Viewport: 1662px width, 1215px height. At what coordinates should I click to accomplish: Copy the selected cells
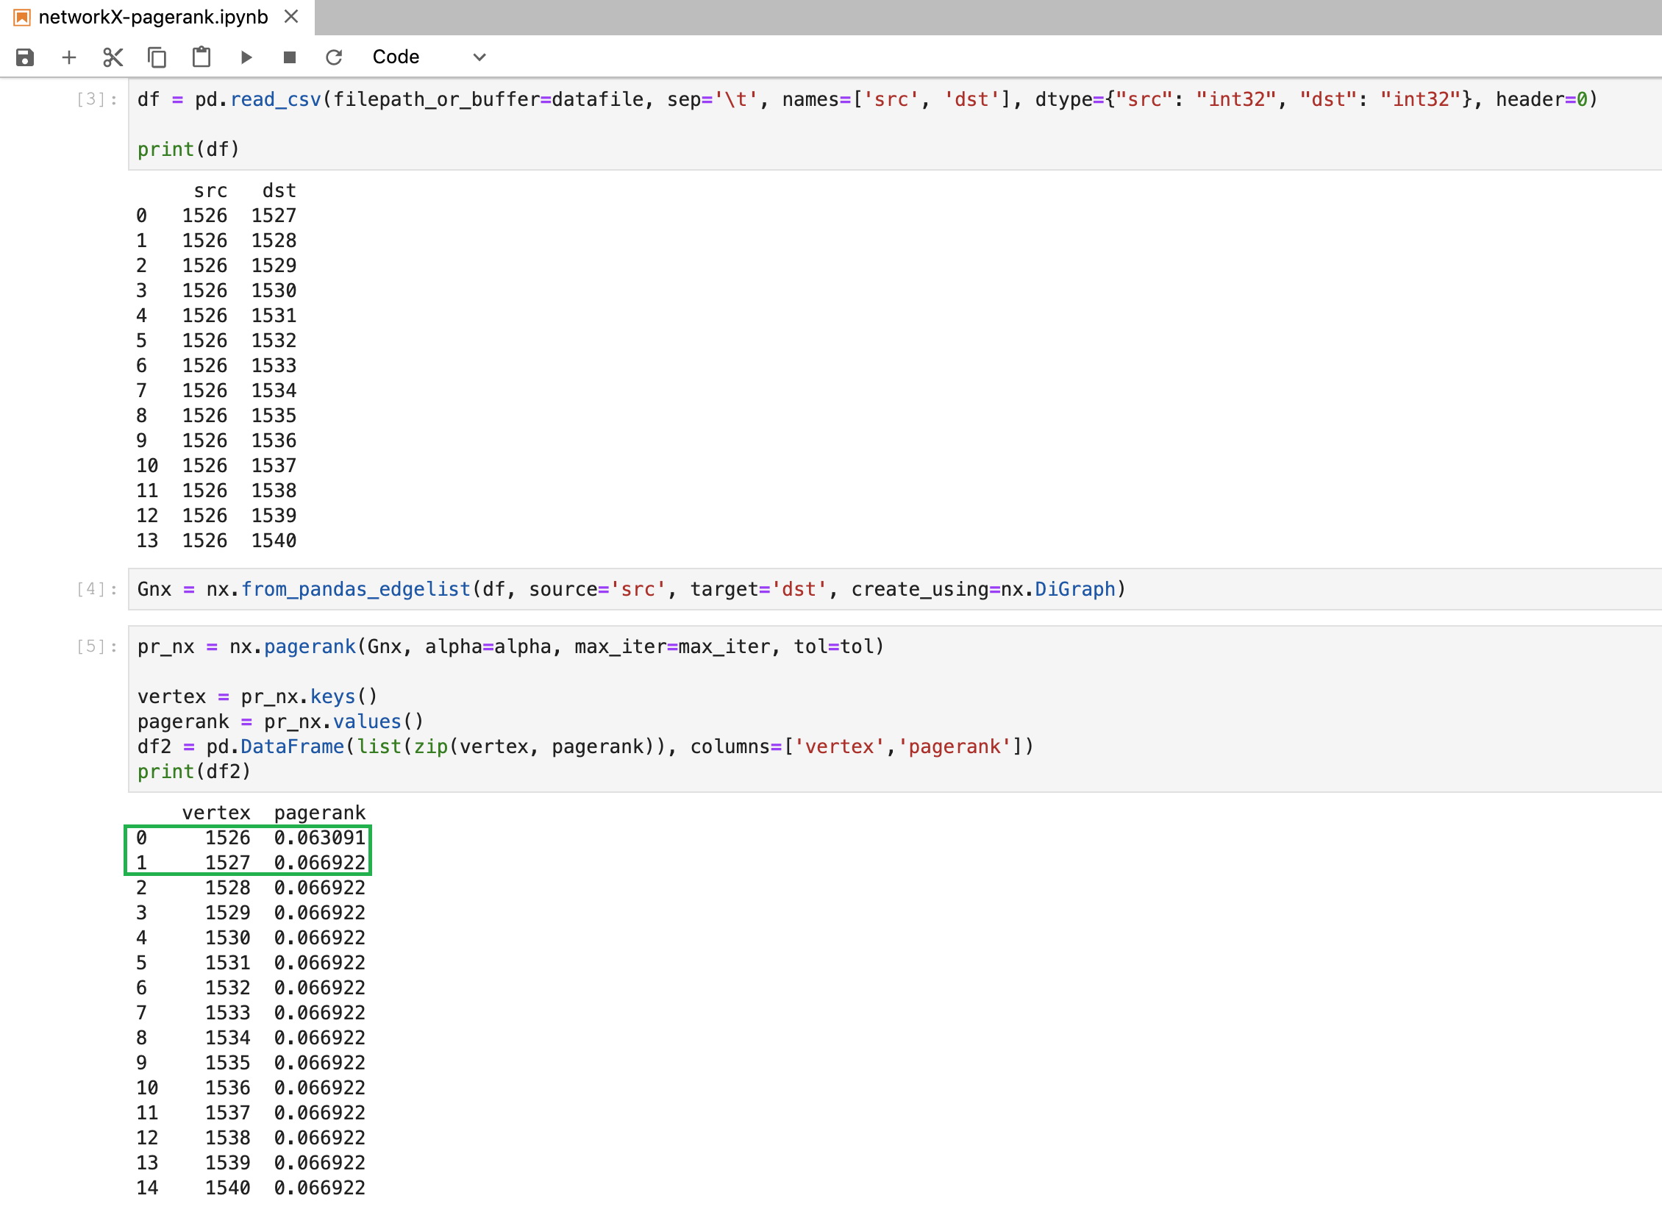click(x=157, y=57)
